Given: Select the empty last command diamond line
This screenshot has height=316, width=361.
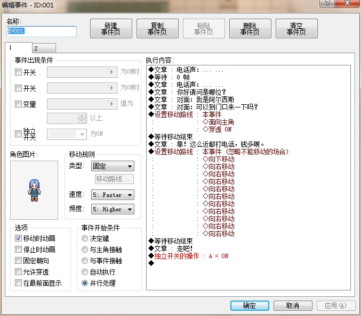Looking at the screenshot, I should pos(151,263).
